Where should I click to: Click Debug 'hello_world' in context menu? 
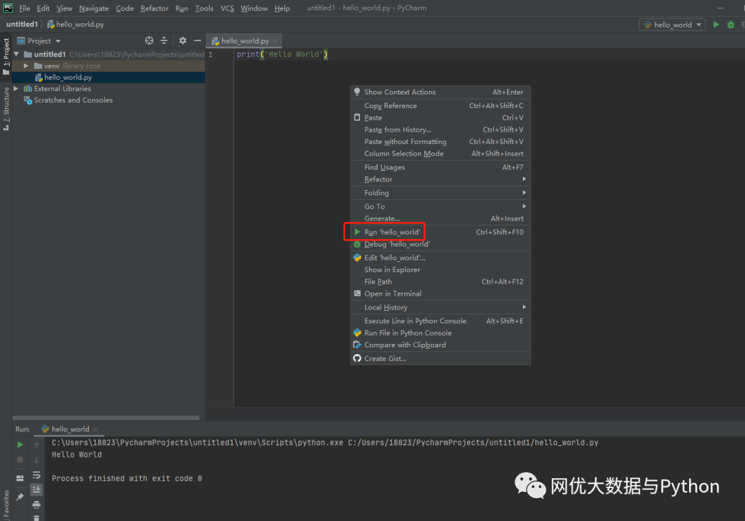[440, 244]
